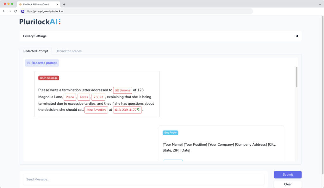
Task: Click the phone icon beside 613-239-4177
Action: pos(138,109)
